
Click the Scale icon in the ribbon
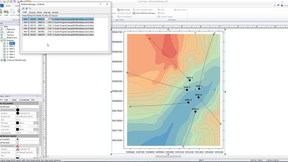coord(6,12)
